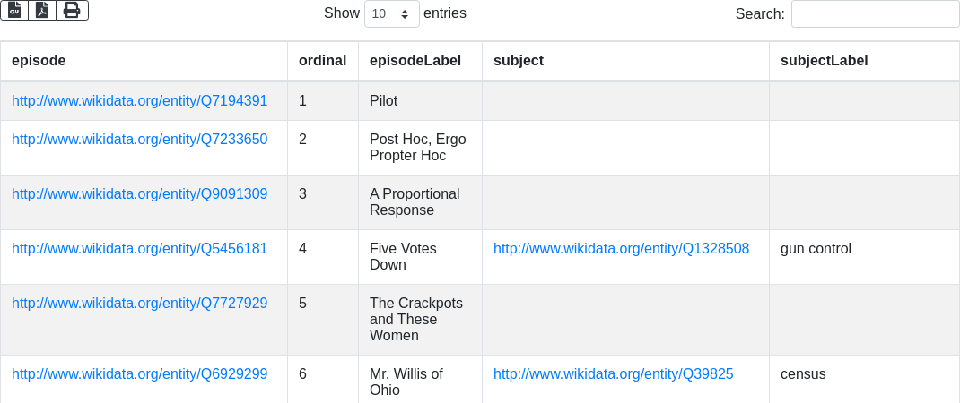Print the table using printer icon
960x403 pixels.
(72, 10)
